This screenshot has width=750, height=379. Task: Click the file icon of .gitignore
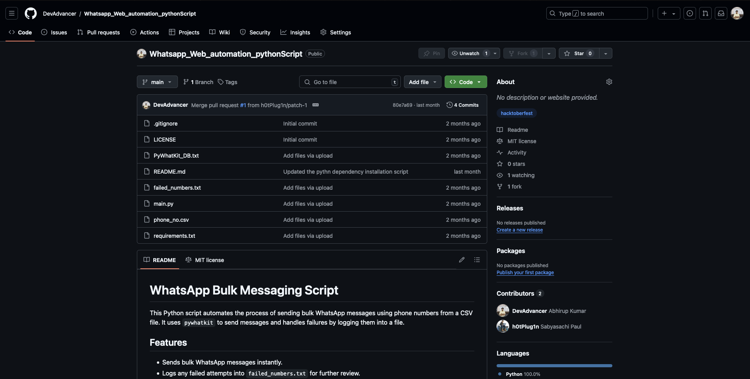(x=147, y=123)
